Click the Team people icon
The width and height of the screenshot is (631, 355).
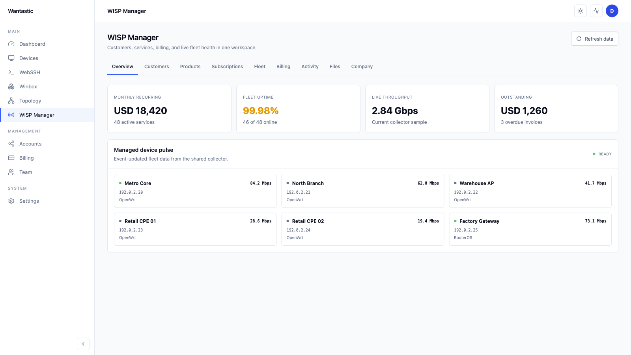(11, 172)
